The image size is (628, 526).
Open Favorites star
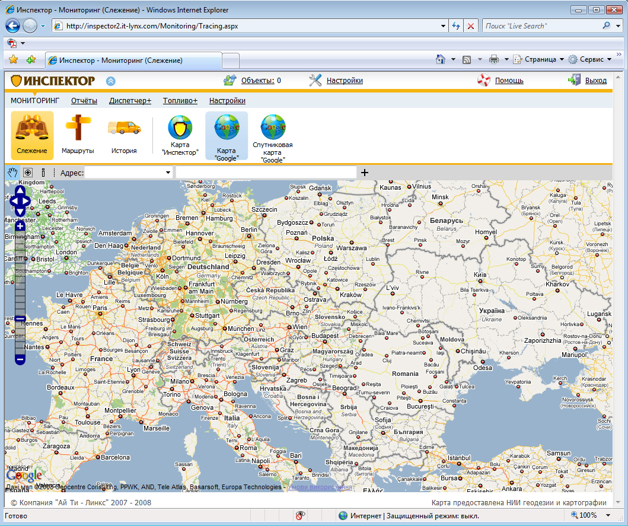13,60
